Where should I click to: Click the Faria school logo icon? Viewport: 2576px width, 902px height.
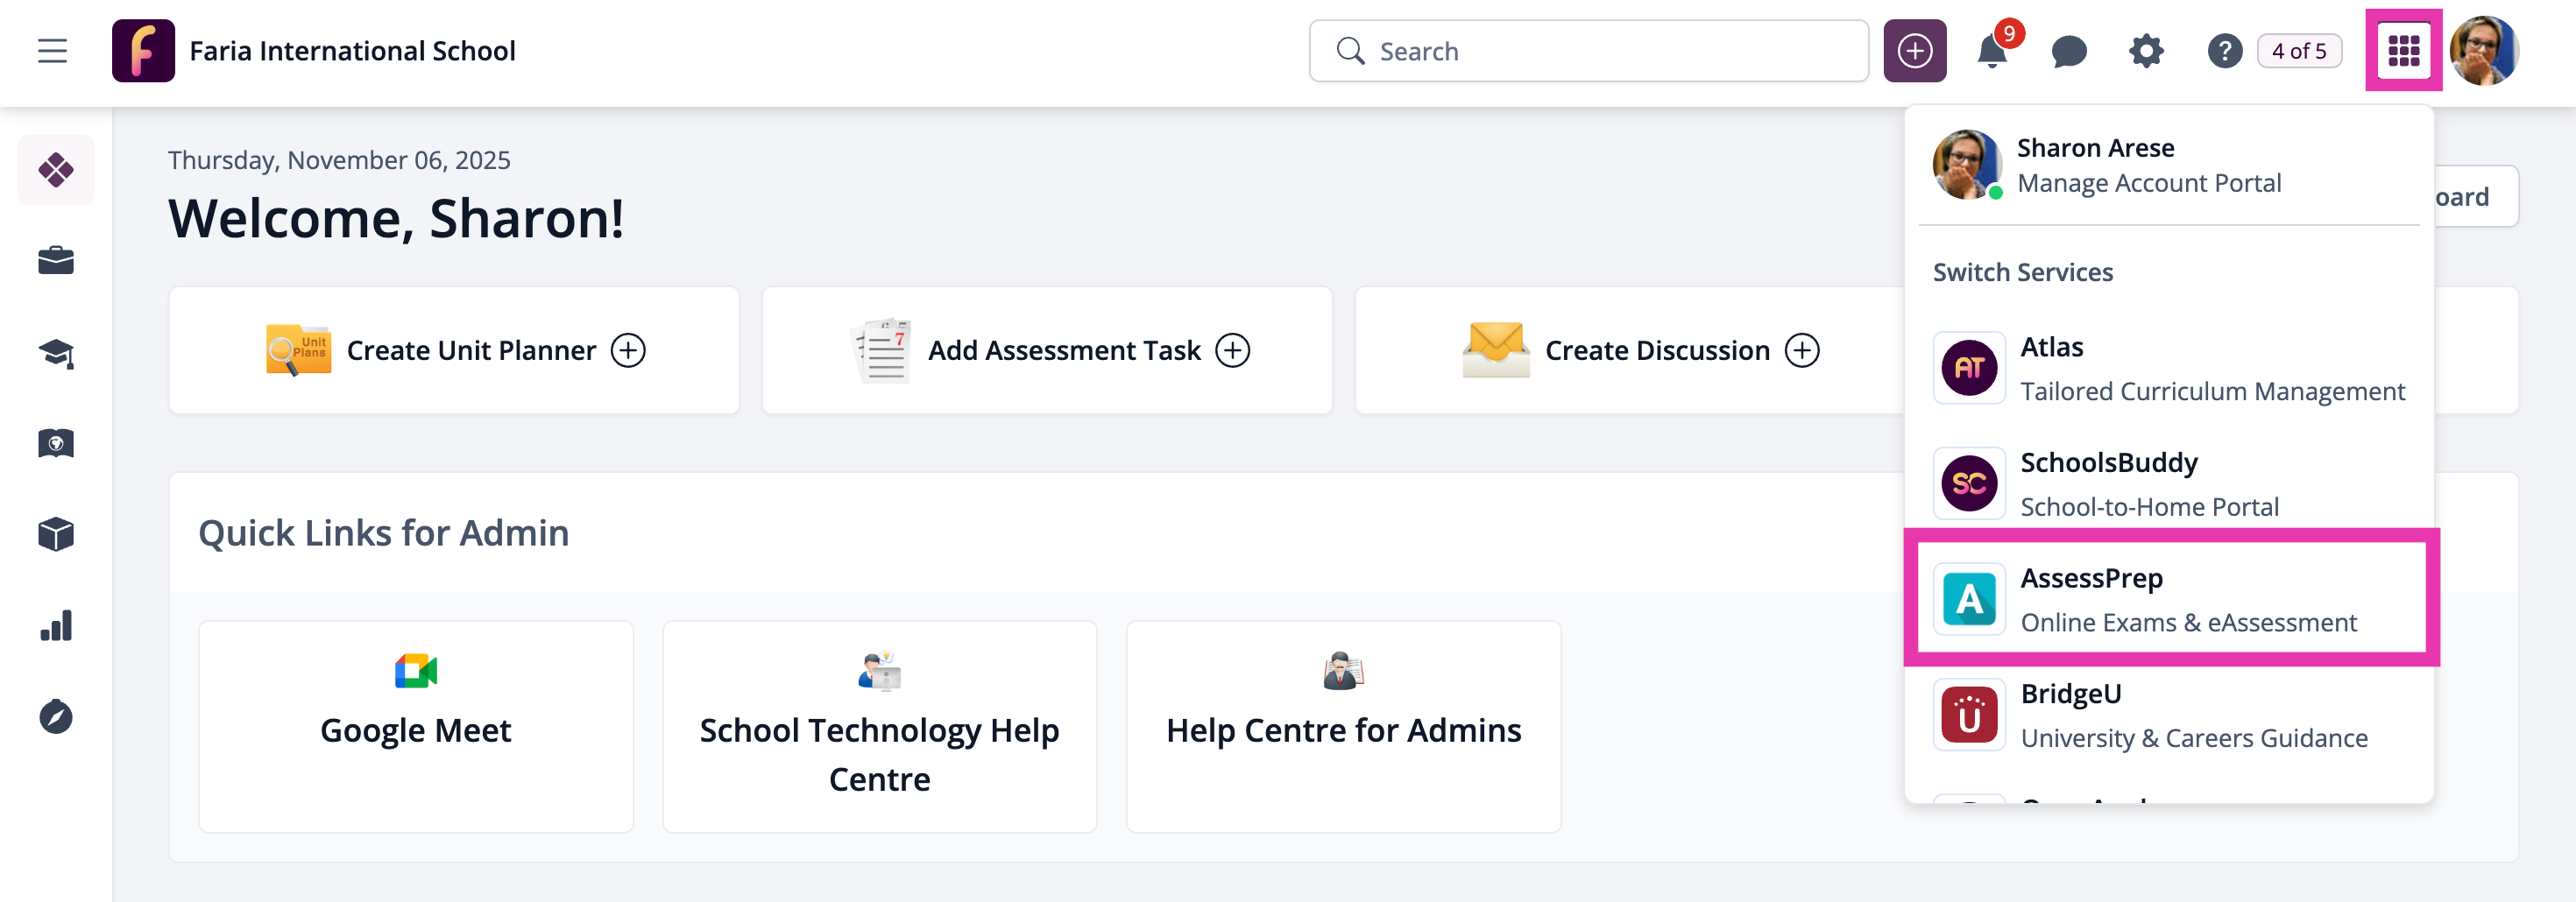click(143, 51)
